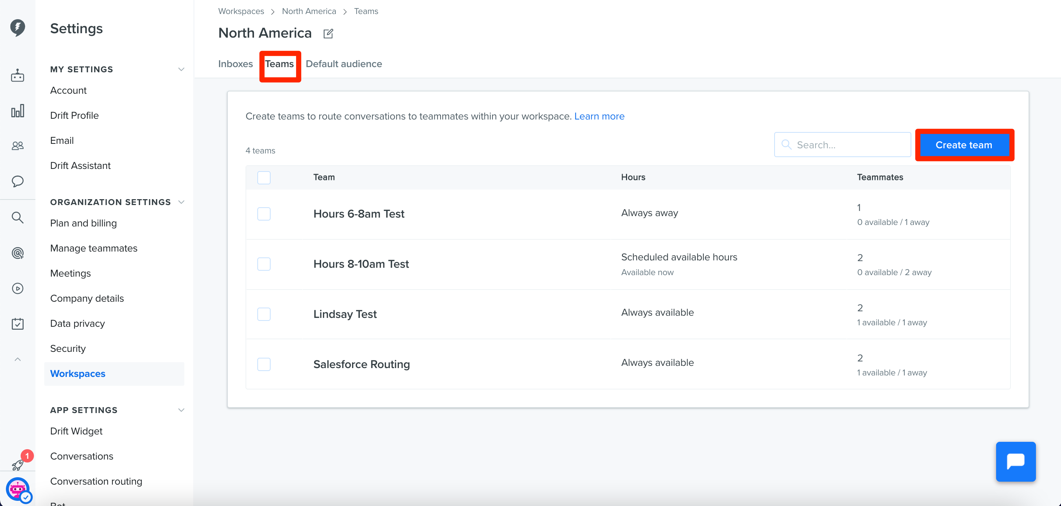
Task: Click the Drift lightning logo icon
Action: pos(17,27)
